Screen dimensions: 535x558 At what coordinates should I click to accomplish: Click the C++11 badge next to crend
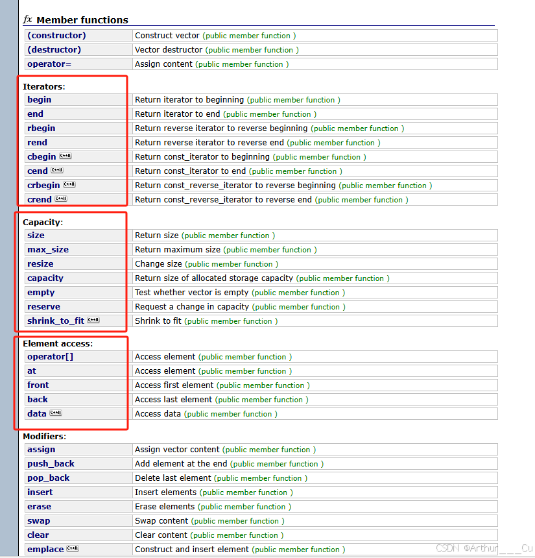[61, 198]
